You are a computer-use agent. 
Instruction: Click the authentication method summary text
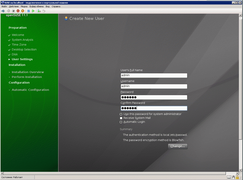pyautogui.click(x=155, y=135)
